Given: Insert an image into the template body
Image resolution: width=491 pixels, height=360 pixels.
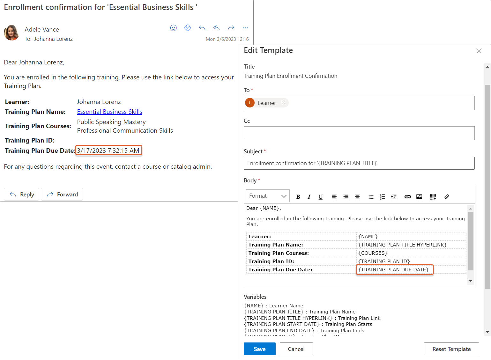Looking at the screenshot, I should [x=419, y=197].
